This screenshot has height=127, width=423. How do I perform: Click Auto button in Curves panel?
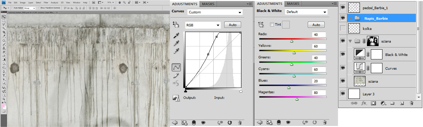click(233, 25)
